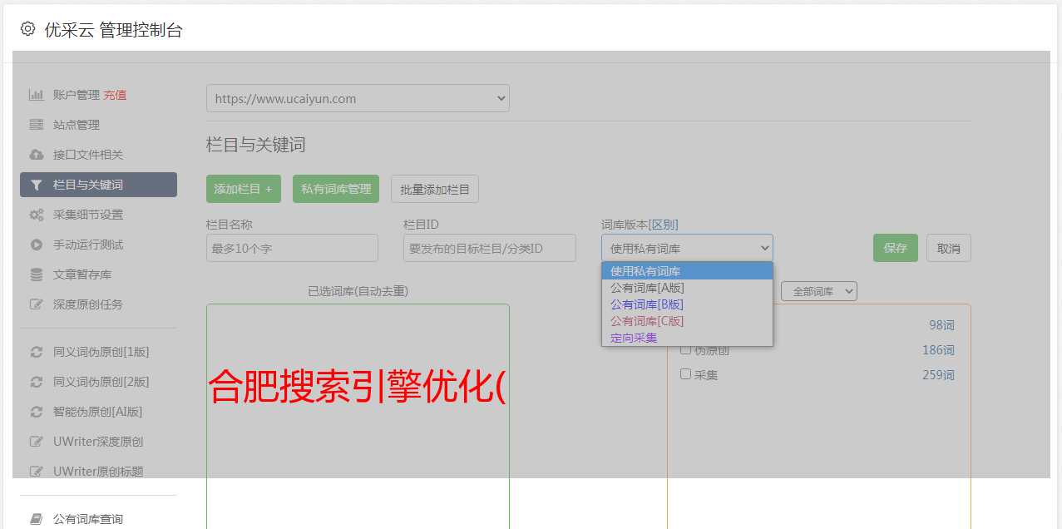Click the refresh icon for 智能伪原创[AI版]

tap(36, 412)
